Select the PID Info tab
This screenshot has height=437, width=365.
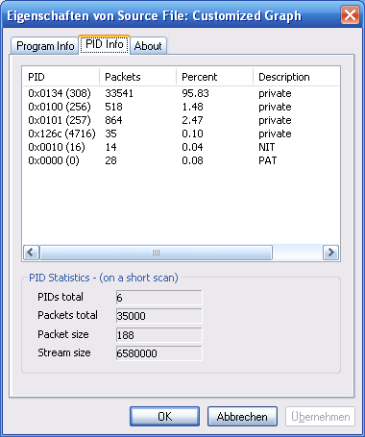[x=105, y=44]
